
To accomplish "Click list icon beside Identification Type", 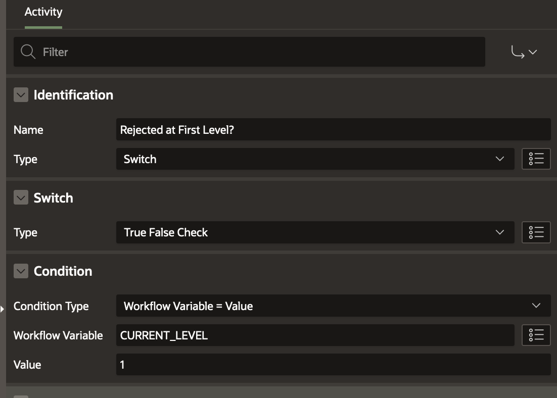I will tap(536, 159).
